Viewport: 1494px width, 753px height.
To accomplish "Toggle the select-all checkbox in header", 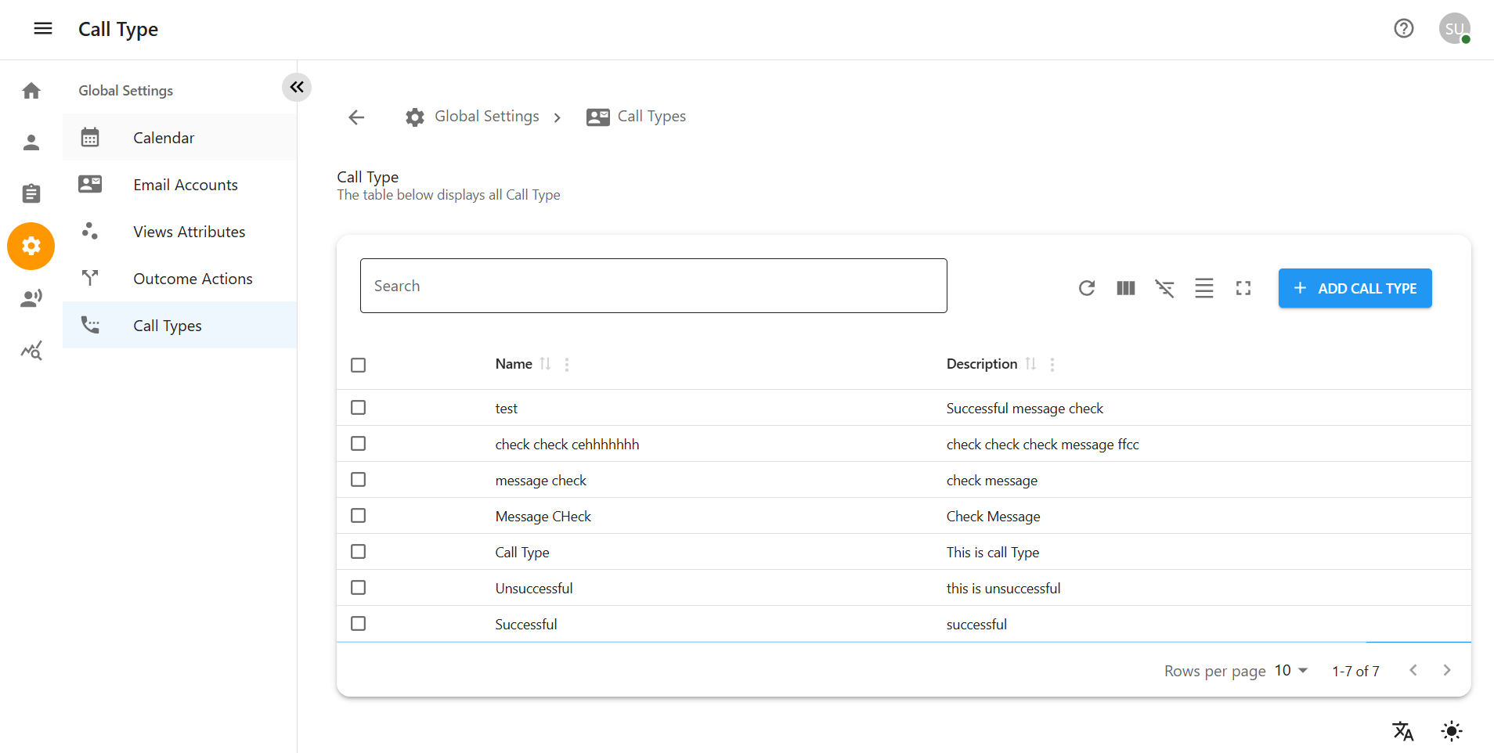I will [x=359, y=365].
